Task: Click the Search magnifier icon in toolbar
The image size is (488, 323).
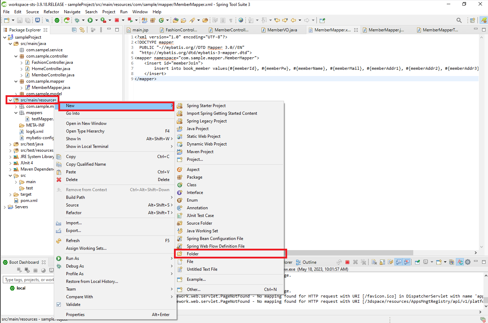Action: point(459,20)
